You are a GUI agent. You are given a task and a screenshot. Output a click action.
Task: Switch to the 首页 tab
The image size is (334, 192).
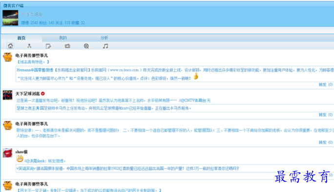pyautogui.click(x=21, y=38)
